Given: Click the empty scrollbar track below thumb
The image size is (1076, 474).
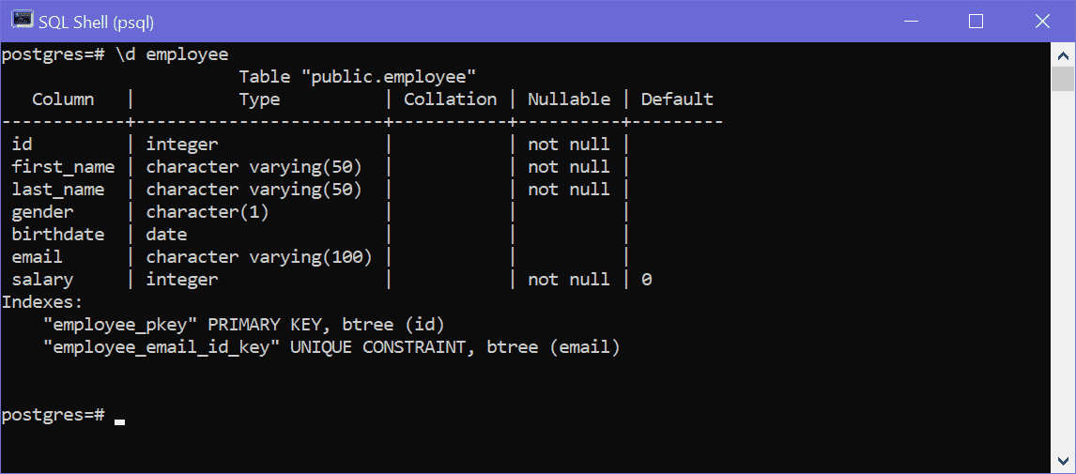Looking at the screenshot, I should (x=1063, y=269).
